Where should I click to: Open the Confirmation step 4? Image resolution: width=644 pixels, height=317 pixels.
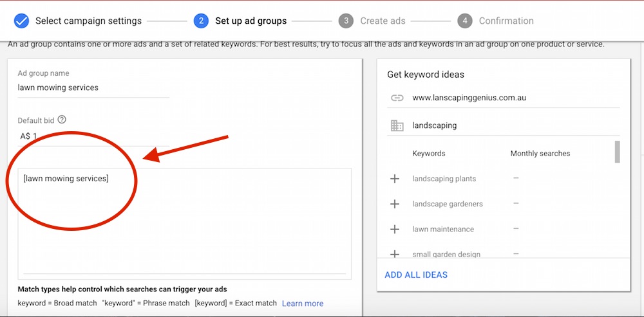[496, 21]
